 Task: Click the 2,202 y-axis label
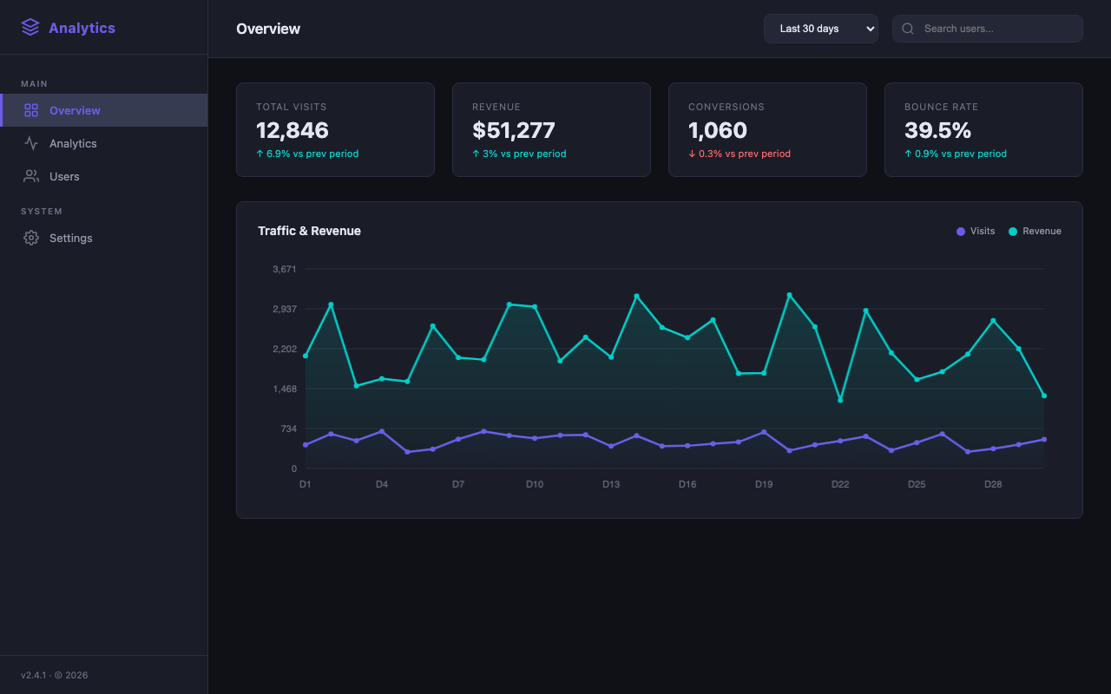point(285,349)
